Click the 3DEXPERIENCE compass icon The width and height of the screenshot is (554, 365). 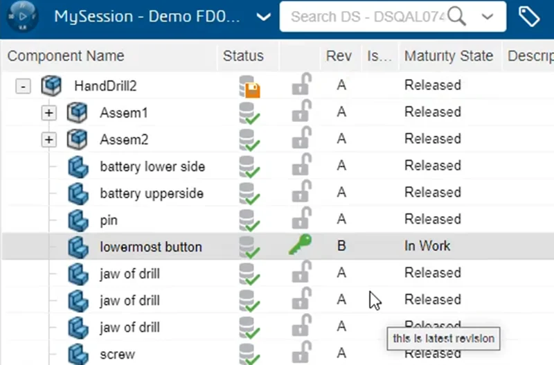(x=24, y=16)
